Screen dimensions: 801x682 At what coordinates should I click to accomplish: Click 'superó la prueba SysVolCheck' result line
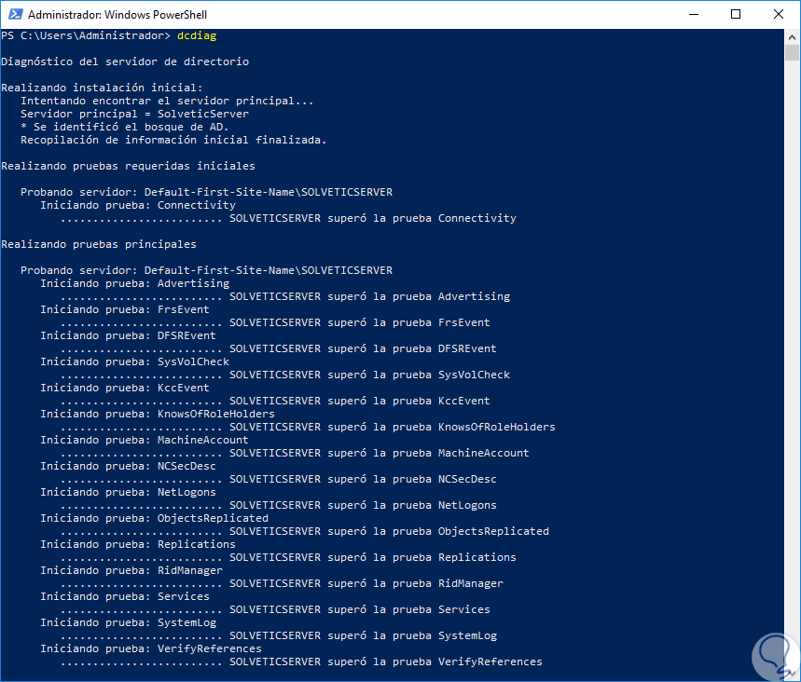coord(285,375)
